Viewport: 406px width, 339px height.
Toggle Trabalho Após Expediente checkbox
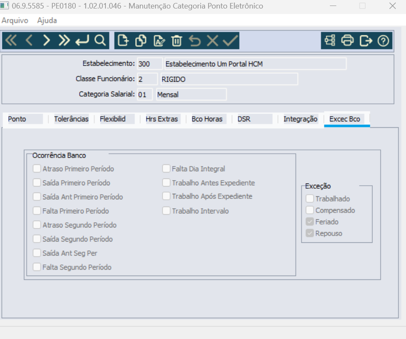(166, 196)
